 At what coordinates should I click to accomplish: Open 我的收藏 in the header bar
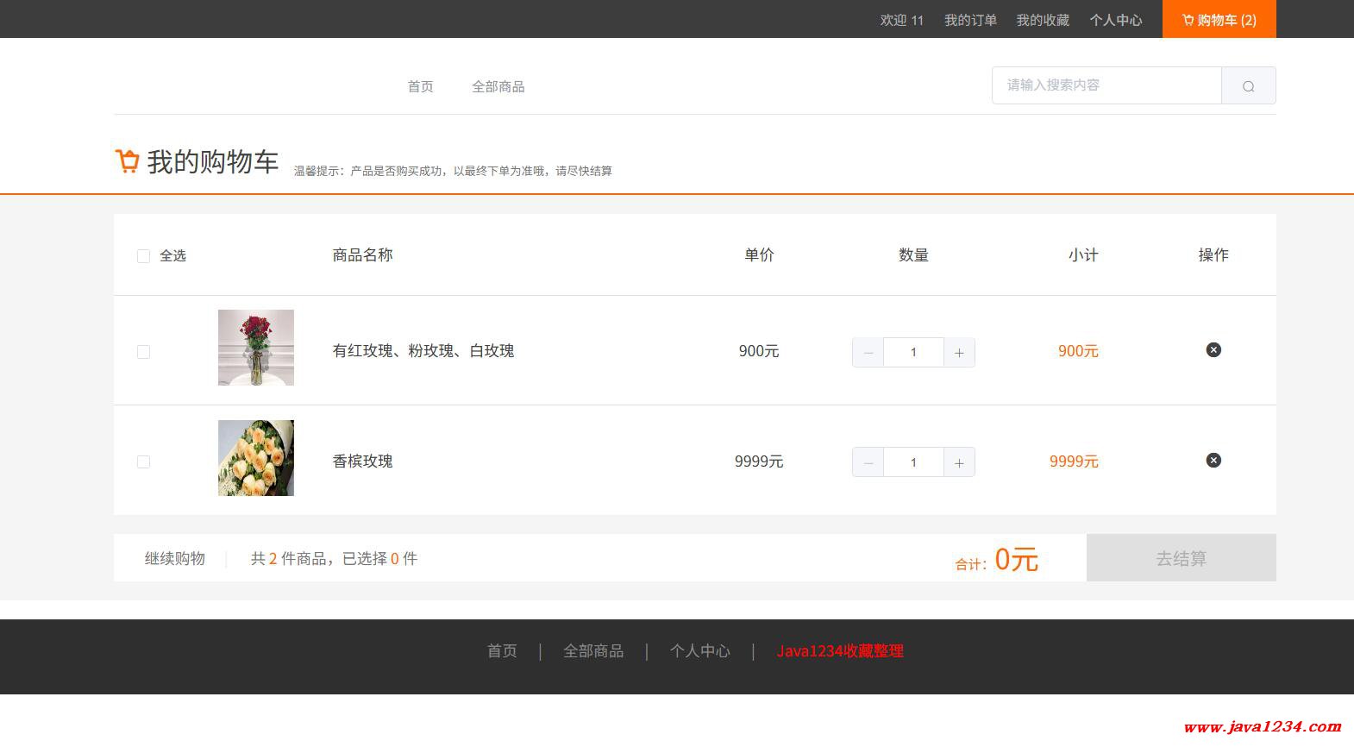pyautogui.click(x=1042, y=20)
